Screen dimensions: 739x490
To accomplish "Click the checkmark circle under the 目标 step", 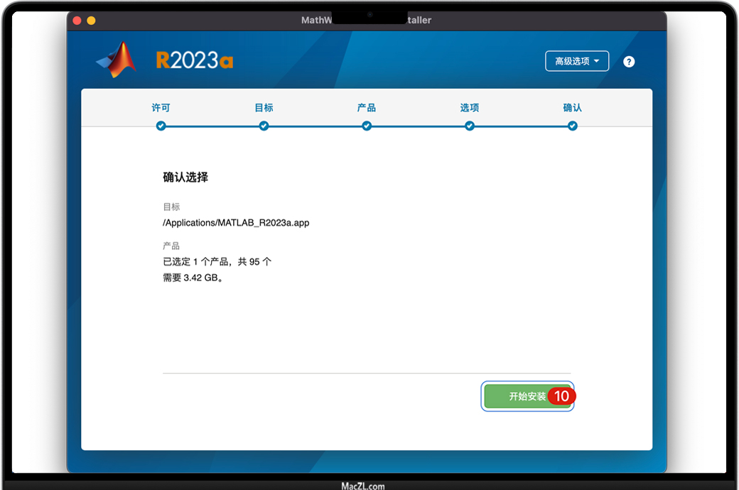I will 264,126.
